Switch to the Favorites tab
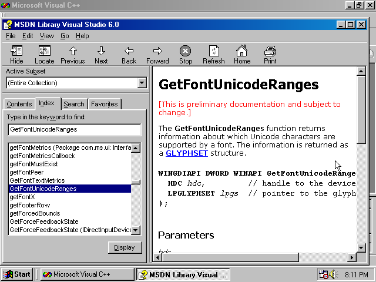376x282 pixels. 104,104
